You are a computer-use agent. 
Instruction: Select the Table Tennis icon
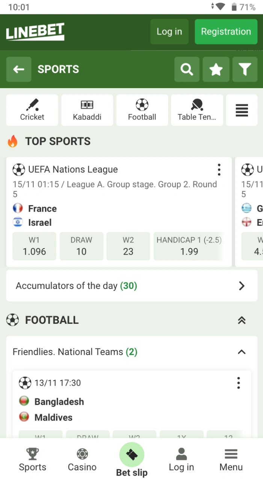coord(197,110)
